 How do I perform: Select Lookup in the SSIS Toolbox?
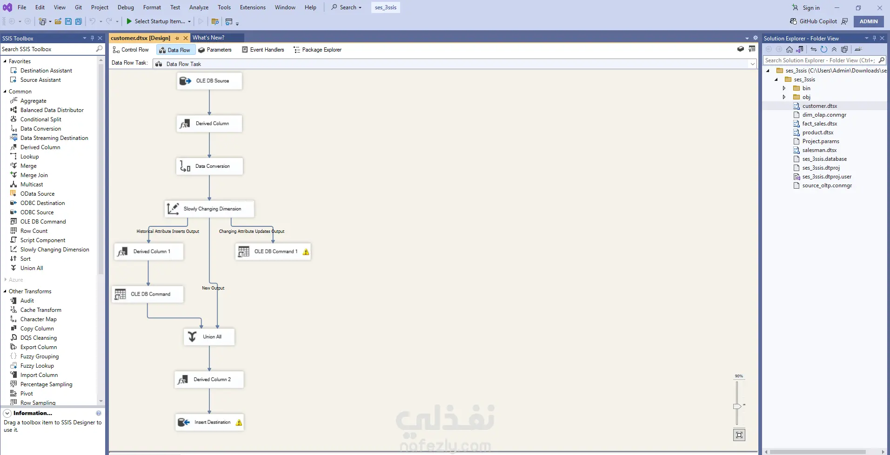click(x=30, y=157)
